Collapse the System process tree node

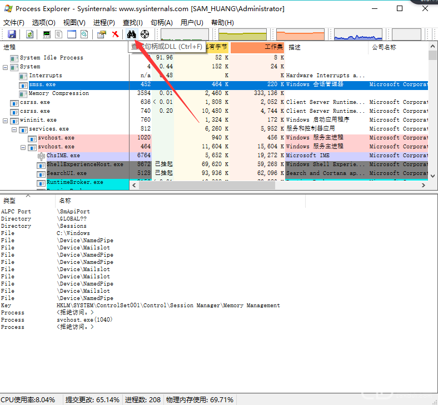(5, 67)
